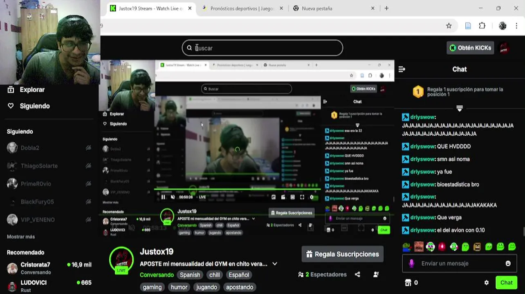Open the user profile avatar beside Obtén KICKs
Screen dimensions: 525x294
coord(505,48)
